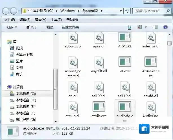
Task: Select the atl110.dll file icon
Action: point(125,87)
